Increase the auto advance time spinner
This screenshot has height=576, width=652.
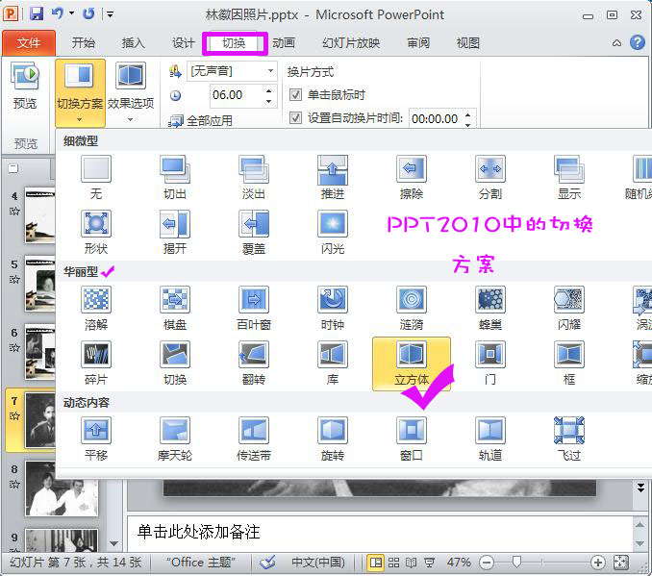tap(468, 114)
